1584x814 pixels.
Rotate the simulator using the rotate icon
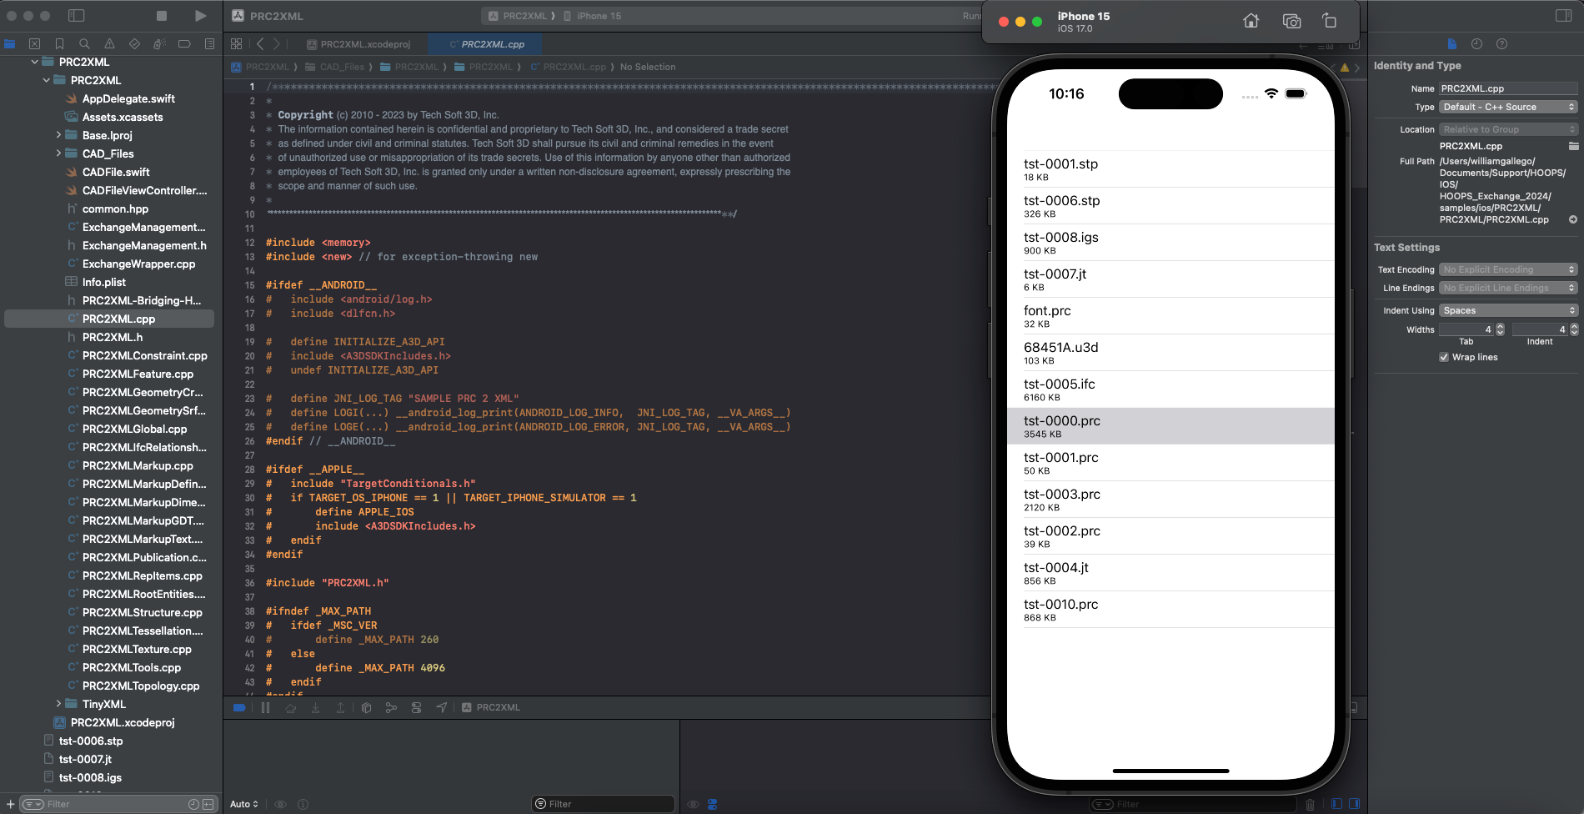point(1330,22)
